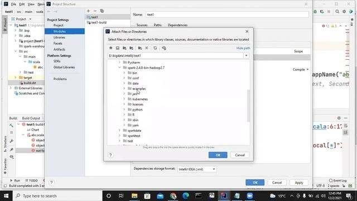The height and width of the screenshot is (201, 357).
Task: Click the Build Output panel settings gear
Action: click(339, 118)
